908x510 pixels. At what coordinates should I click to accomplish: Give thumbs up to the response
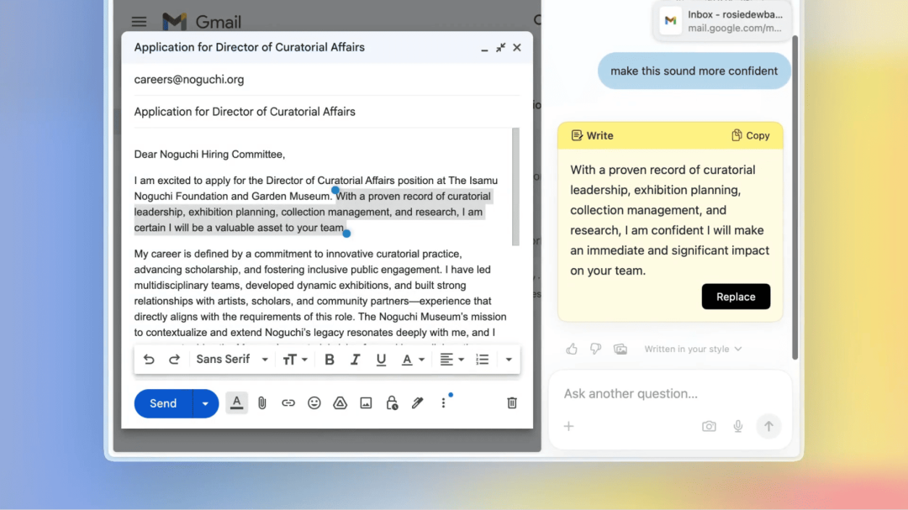pyautogui.click(x=572, y=349)
